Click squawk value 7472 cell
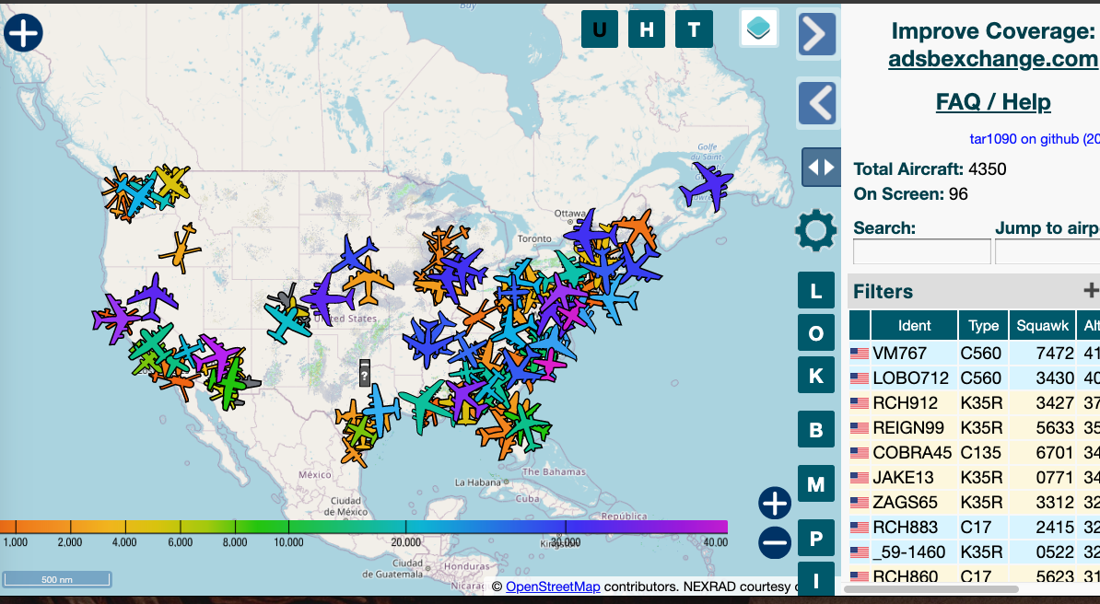Viewport: 1100px width, 604px height. pos(1043,353)
